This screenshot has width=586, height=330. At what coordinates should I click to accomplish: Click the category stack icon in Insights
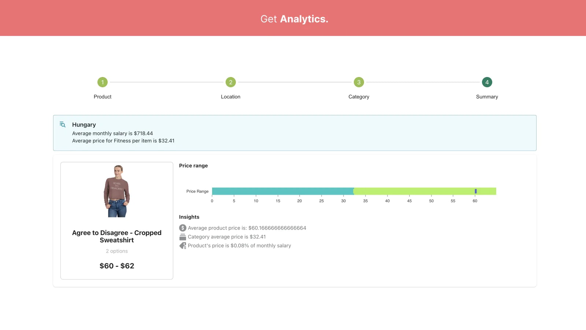183,237
